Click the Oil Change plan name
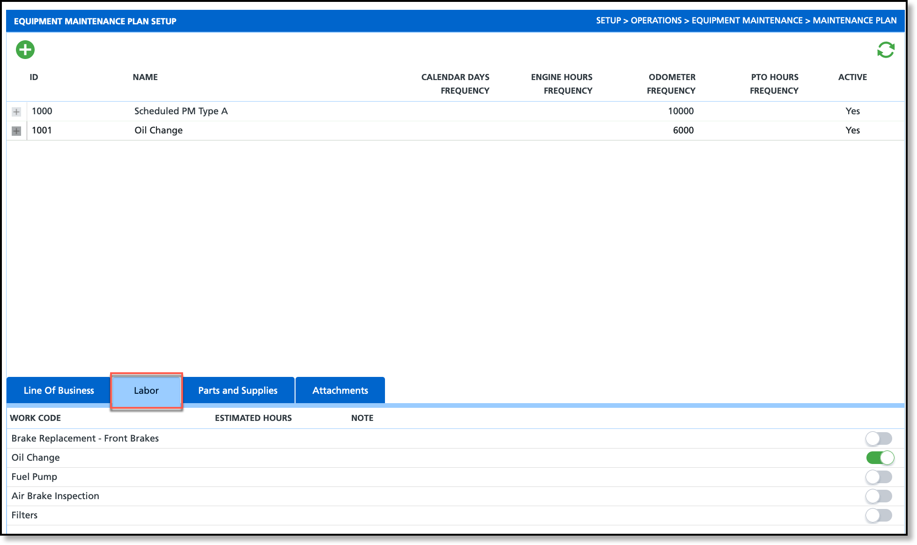 click(158, 130)
